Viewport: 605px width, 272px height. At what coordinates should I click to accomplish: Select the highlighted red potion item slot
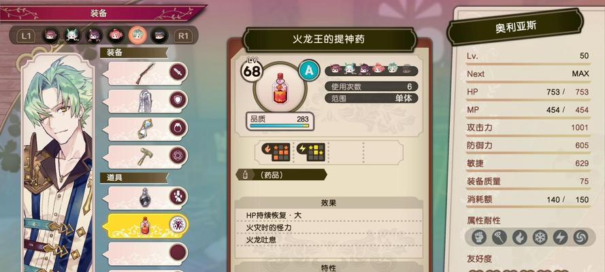tap(145, 226)
